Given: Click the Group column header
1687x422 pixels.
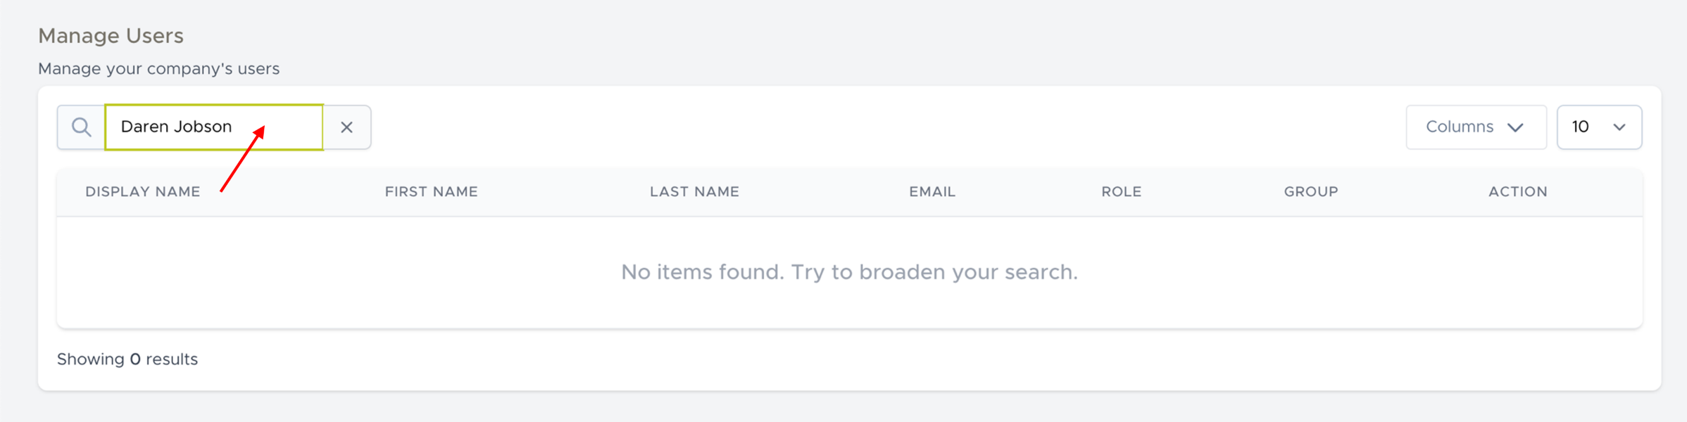Looking at the screenshot, I should pyautogui.click(x=1310, y=191).
